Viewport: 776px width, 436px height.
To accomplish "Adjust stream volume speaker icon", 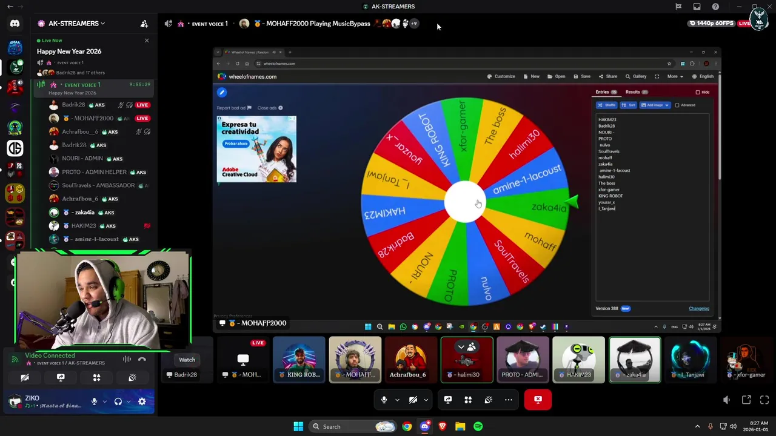I will pos(726,400).
